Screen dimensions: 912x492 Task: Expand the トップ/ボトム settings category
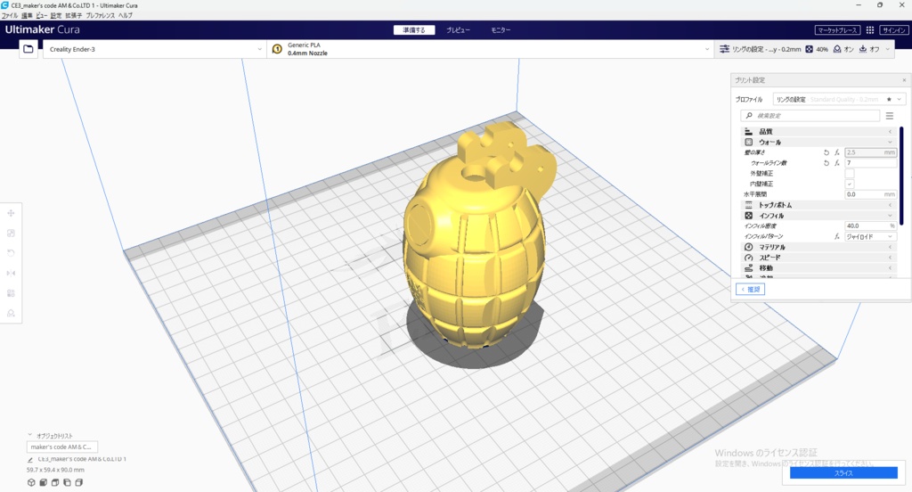click(818, 205)
